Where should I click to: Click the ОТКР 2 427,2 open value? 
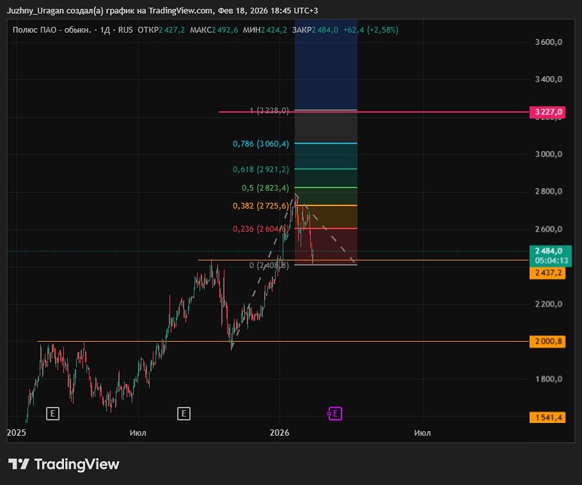161,30
